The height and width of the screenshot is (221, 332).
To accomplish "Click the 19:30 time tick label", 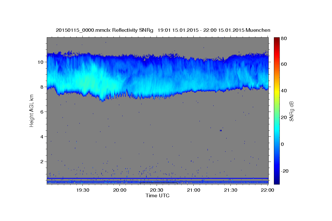I will click(82, 190).
